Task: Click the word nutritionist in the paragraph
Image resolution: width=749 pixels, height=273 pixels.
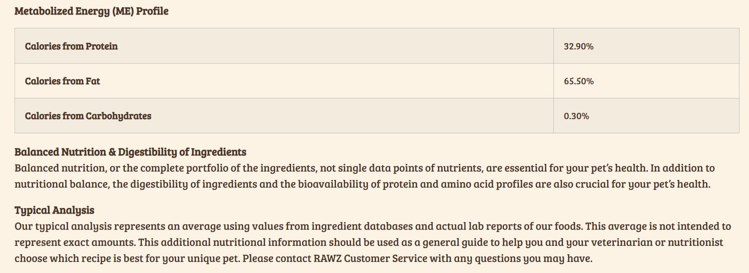Action: (695, 242)
